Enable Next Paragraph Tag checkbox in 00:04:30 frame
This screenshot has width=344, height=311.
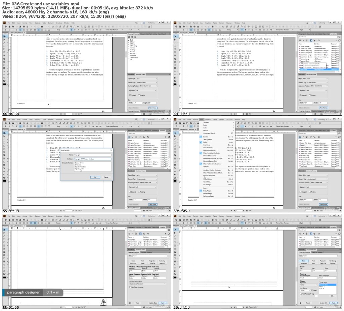click(x=301, y=294)
